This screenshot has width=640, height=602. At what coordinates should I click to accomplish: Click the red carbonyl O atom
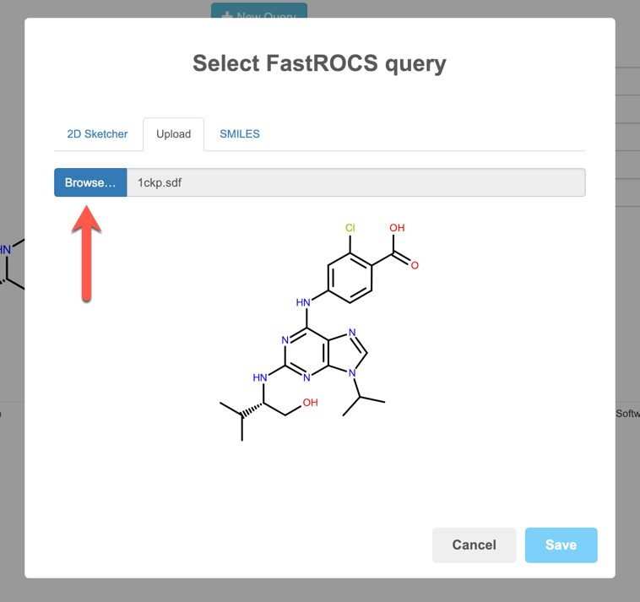pos(415,265)
